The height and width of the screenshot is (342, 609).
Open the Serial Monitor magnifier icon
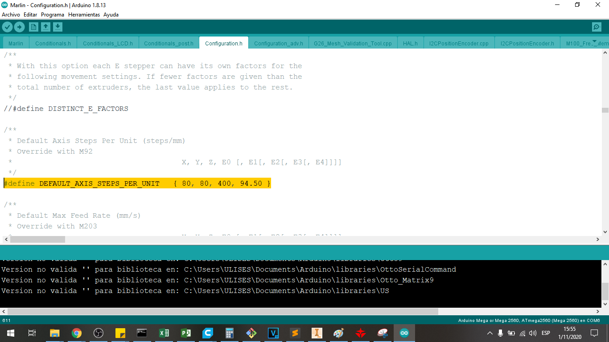597,27
